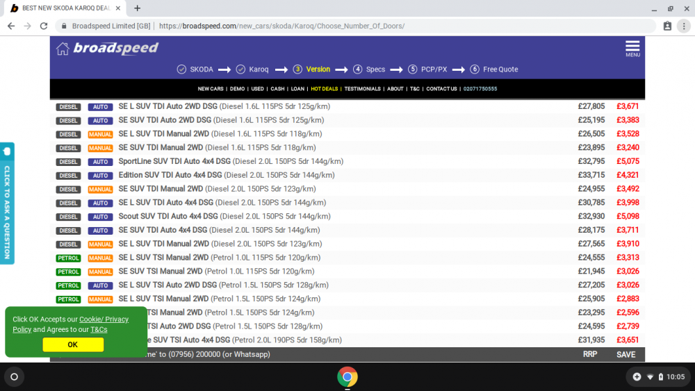Select SE L SUV TSI Auto 2WD DSG petrol

click(x=223, y=285)
